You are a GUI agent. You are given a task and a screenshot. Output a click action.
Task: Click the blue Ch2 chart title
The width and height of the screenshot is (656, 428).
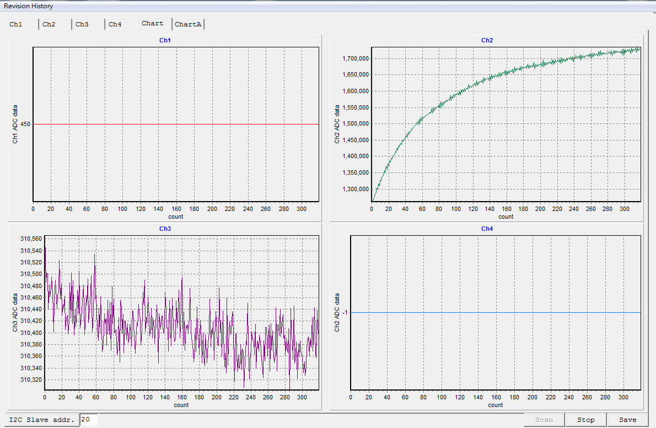point(487,40)
